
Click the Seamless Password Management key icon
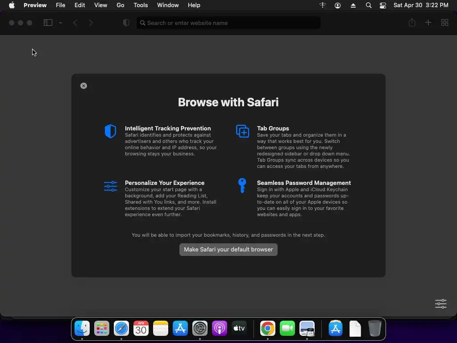point(242,186)
